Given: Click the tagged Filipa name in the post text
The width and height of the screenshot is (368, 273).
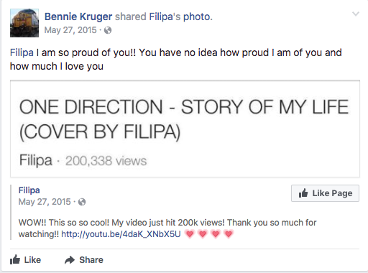Looking at the screenshot, I should click(22, 52).
